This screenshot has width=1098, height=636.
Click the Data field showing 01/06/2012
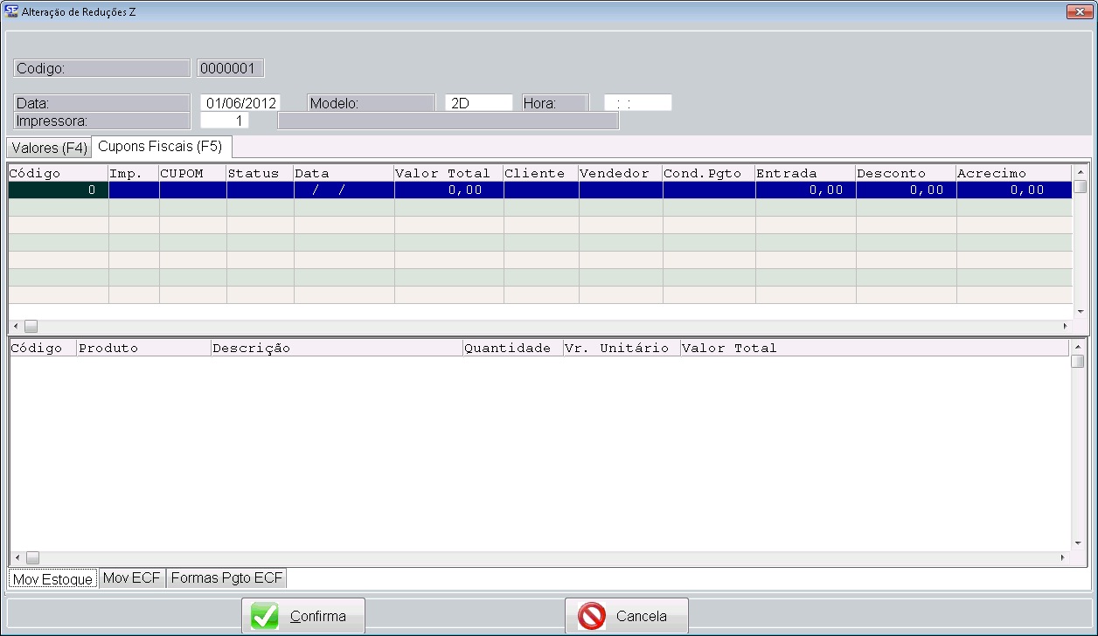pos(240,103)
